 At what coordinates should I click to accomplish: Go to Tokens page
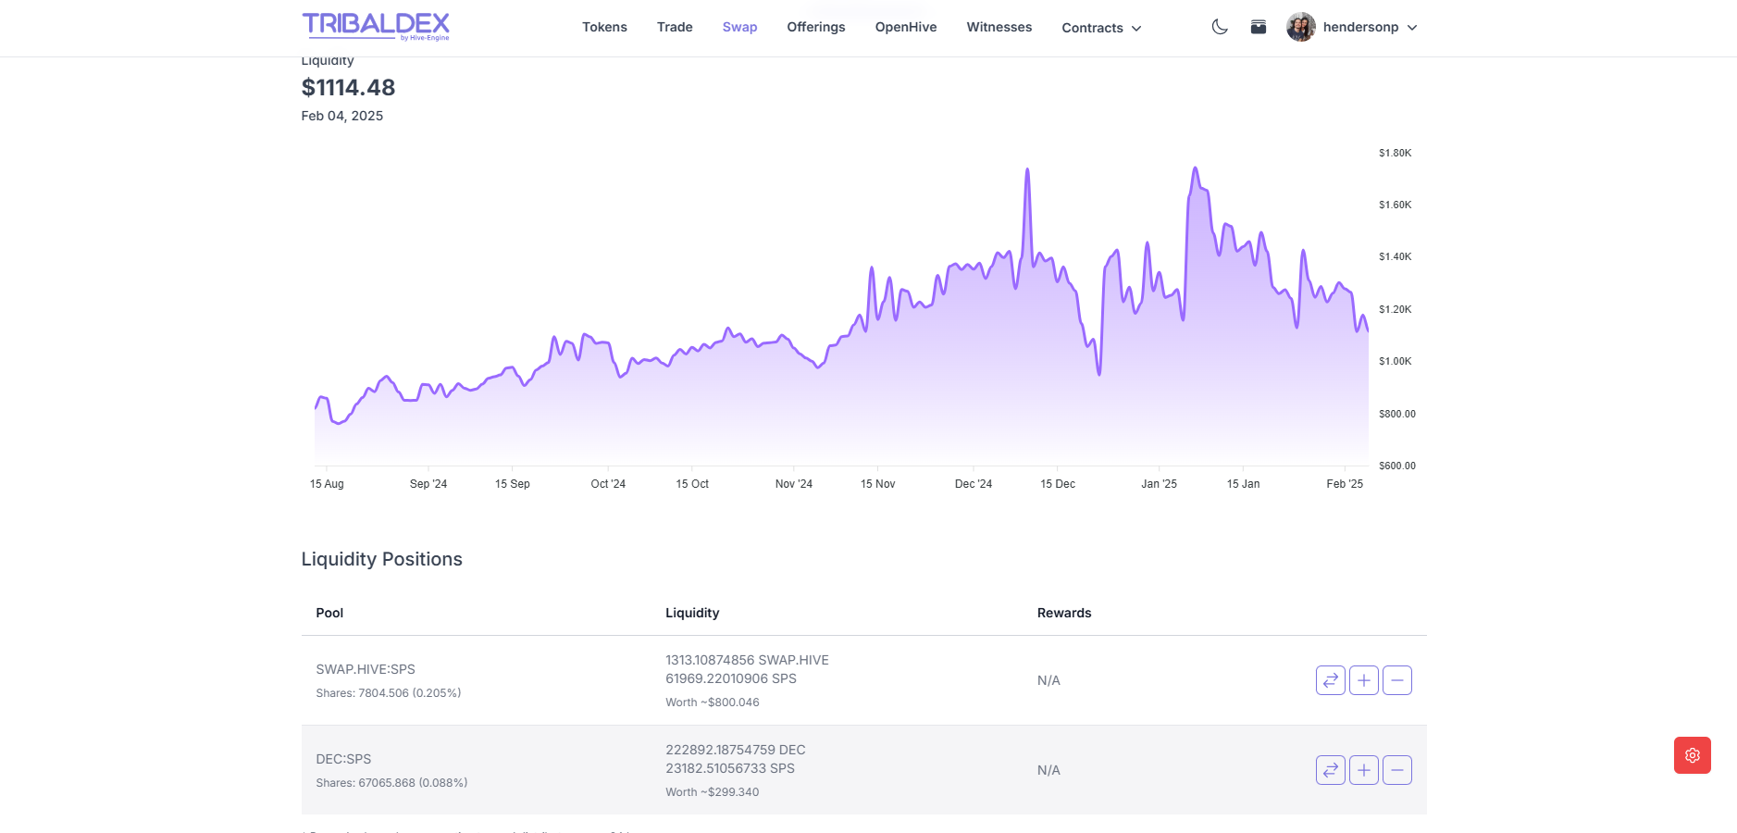604,27
